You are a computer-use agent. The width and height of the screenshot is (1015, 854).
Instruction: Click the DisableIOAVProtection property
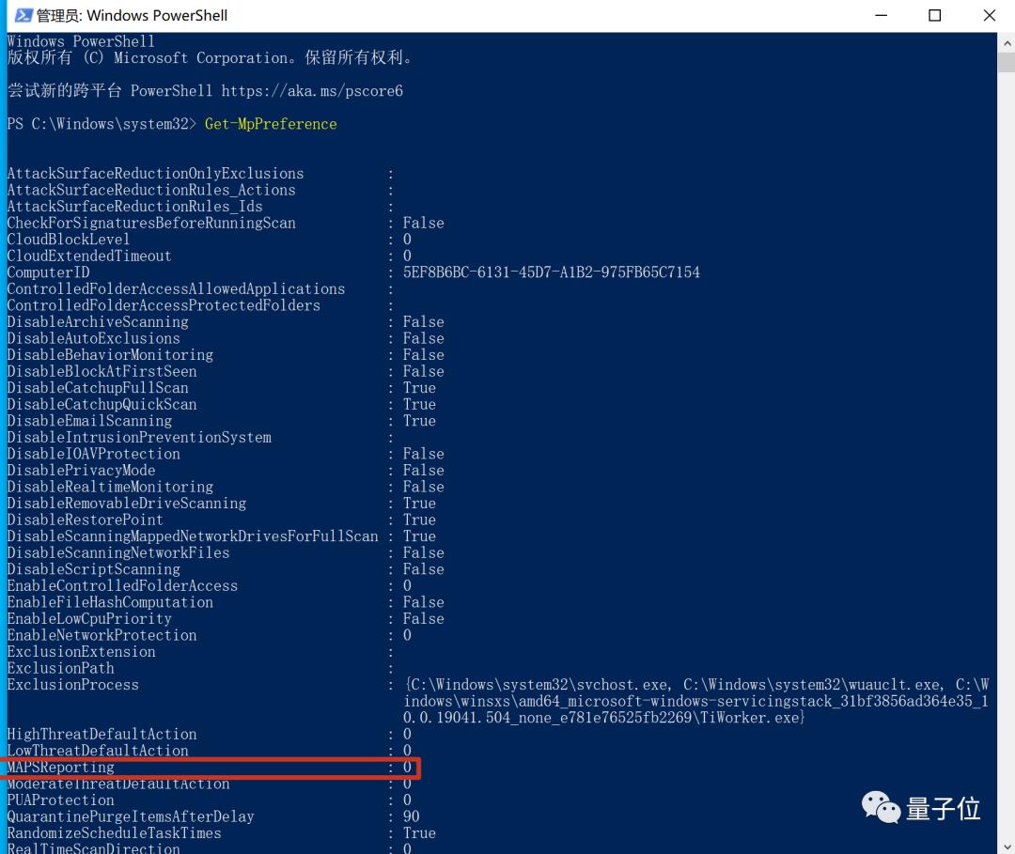94,454
